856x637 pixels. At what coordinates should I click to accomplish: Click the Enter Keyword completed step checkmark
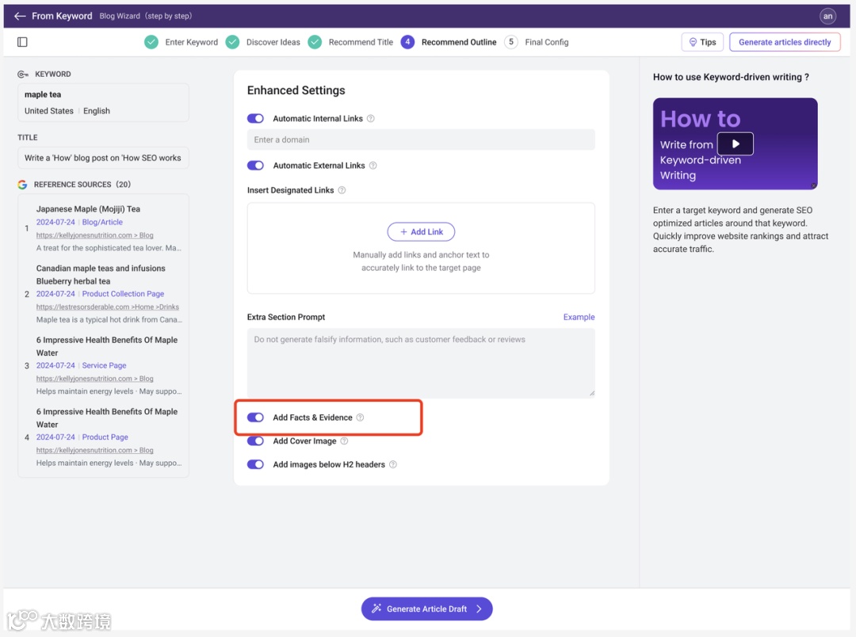click(151, 42)
